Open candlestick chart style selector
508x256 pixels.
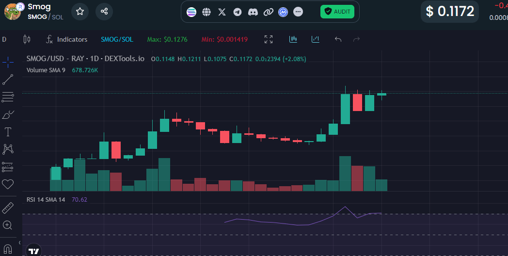pos(27,40)
